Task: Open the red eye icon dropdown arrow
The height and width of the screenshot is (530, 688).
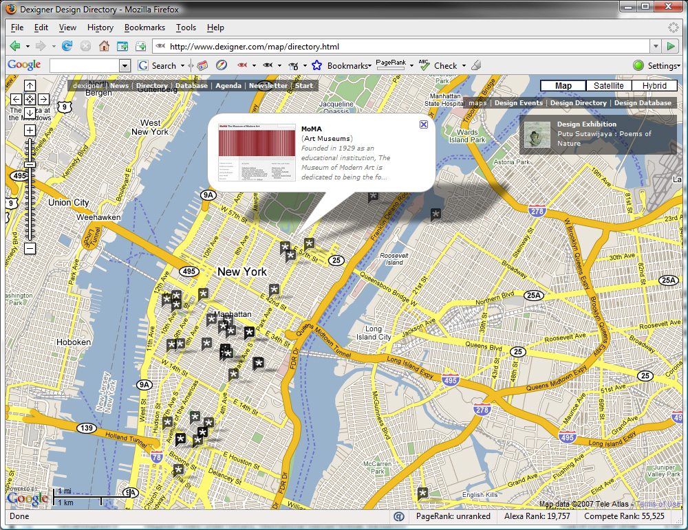Action: click(254, 66)
